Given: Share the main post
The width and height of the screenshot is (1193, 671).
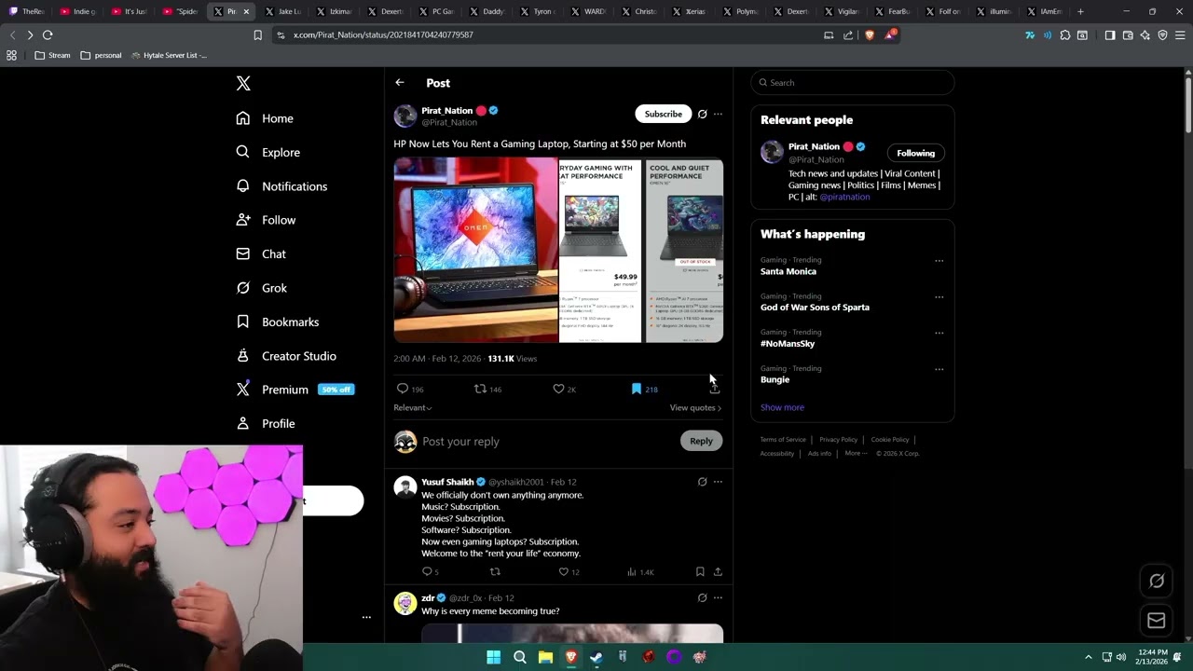Looking at the screenshot, I should [x=715, y=389].
